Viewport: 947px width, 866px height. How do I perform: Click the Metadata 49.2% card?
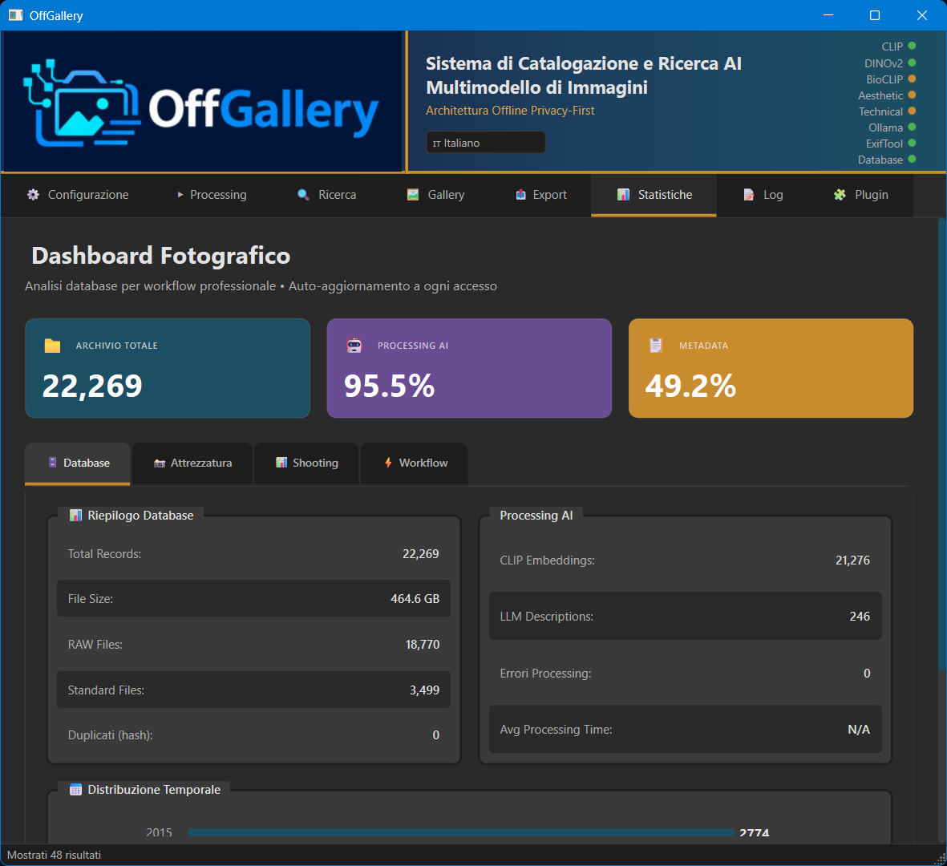(771, 368)
